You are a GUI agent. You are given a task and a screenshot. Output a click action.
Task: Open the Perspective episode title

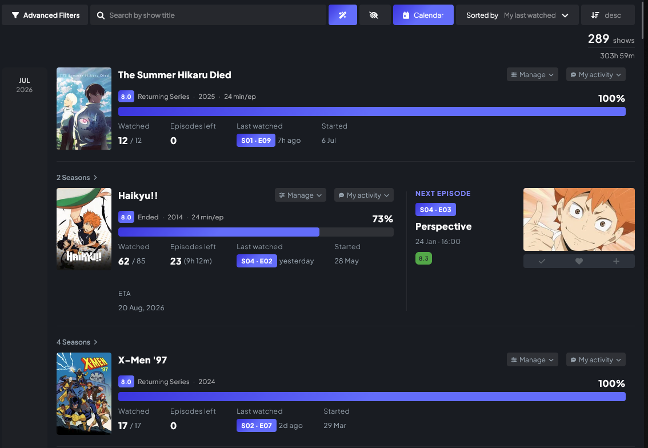(443, 226)
